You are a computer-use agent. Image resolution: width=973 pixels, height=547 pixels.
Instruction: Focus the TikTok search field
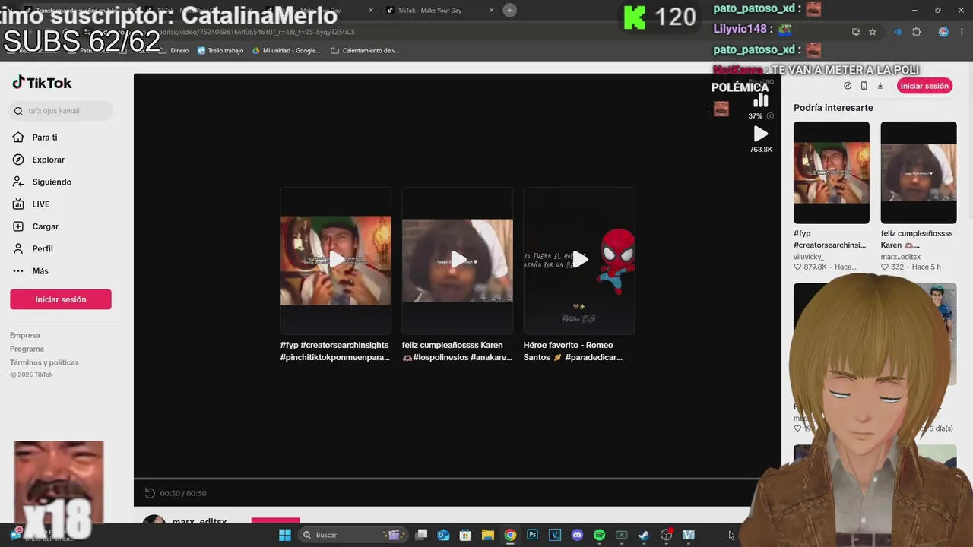62,111
